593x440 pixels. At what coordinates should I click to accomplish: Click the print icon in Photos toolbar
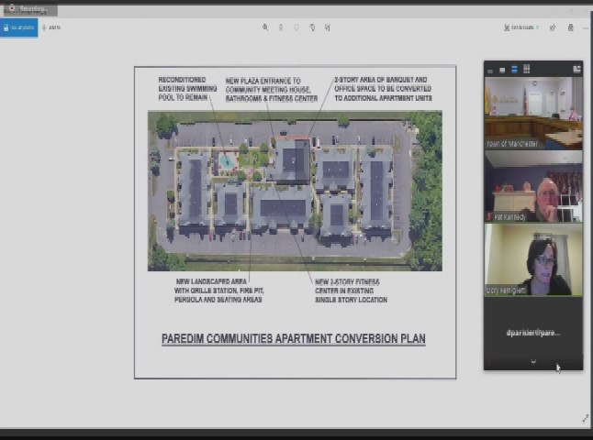click(570, 27)
